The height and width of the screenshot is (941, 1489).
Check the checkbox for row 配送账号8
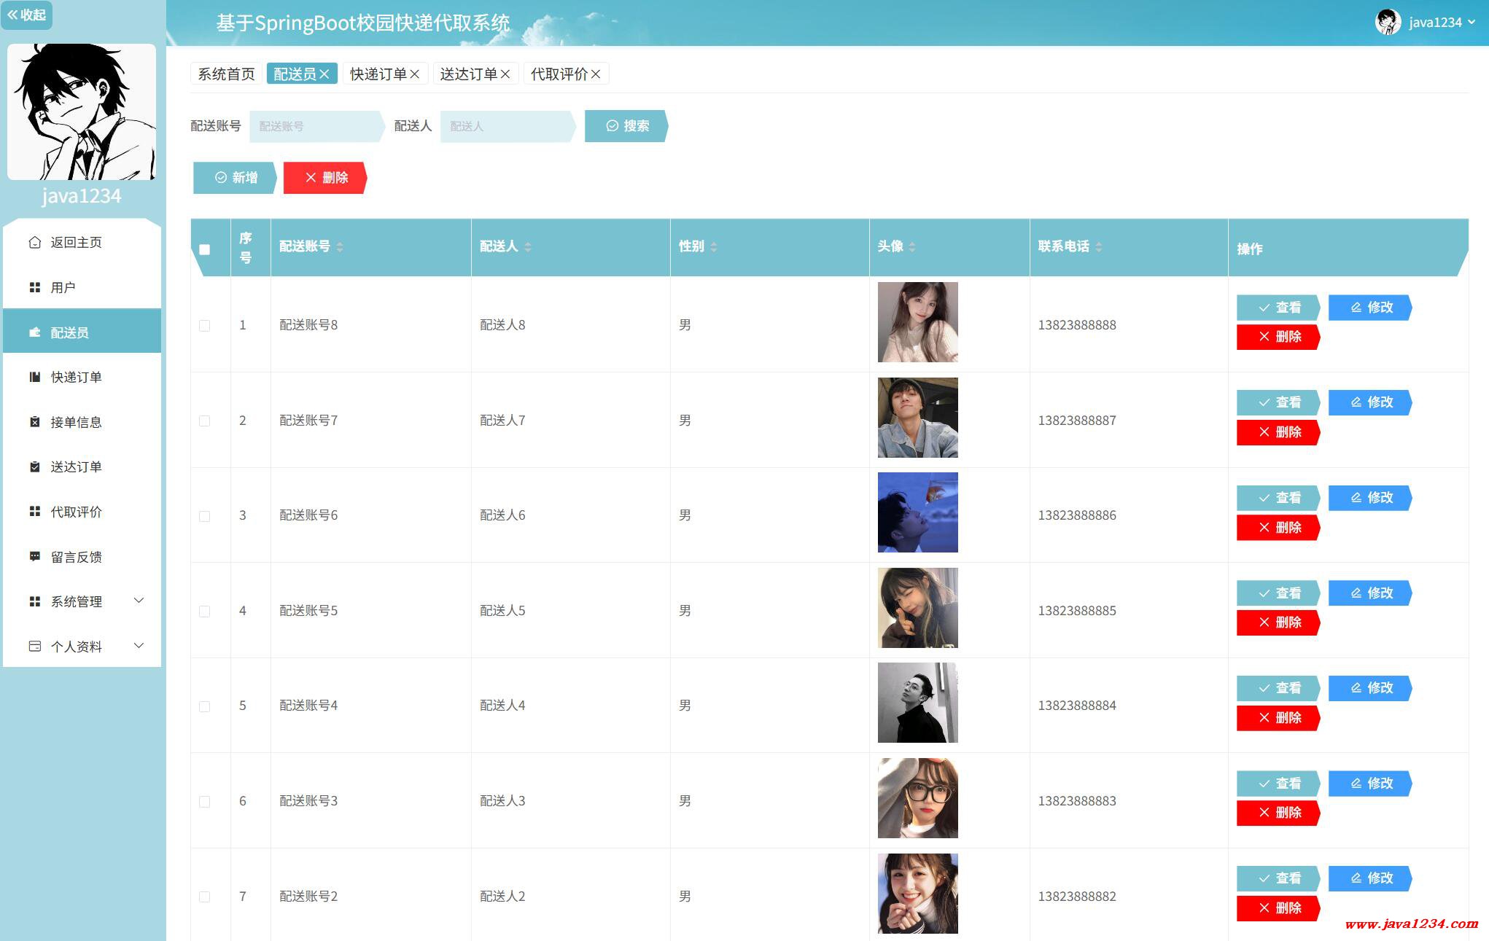click(205, 326)
